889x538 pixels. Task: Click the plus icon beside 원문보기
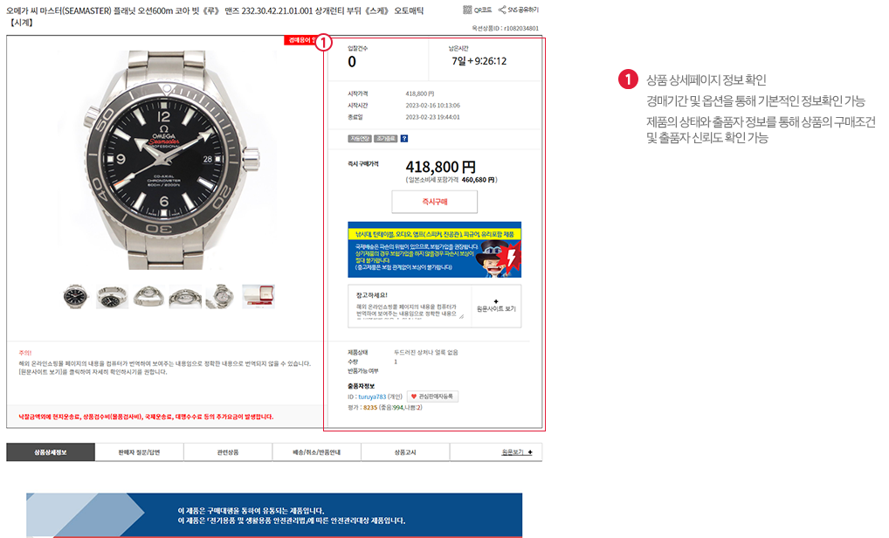pyautogui.click(x=530, y=452)
